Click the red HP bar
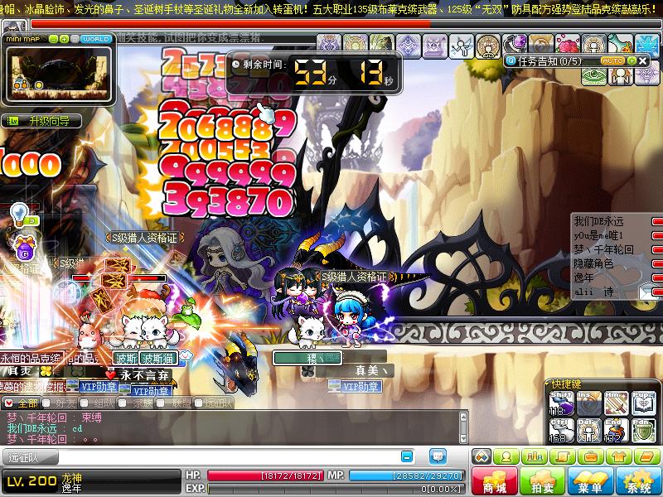 pyautogui.click(x=265, y=475)
